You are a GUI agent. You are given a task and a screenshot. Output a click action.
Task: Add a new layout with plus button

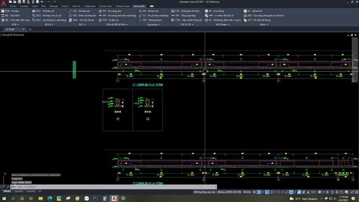pos(40,191)
